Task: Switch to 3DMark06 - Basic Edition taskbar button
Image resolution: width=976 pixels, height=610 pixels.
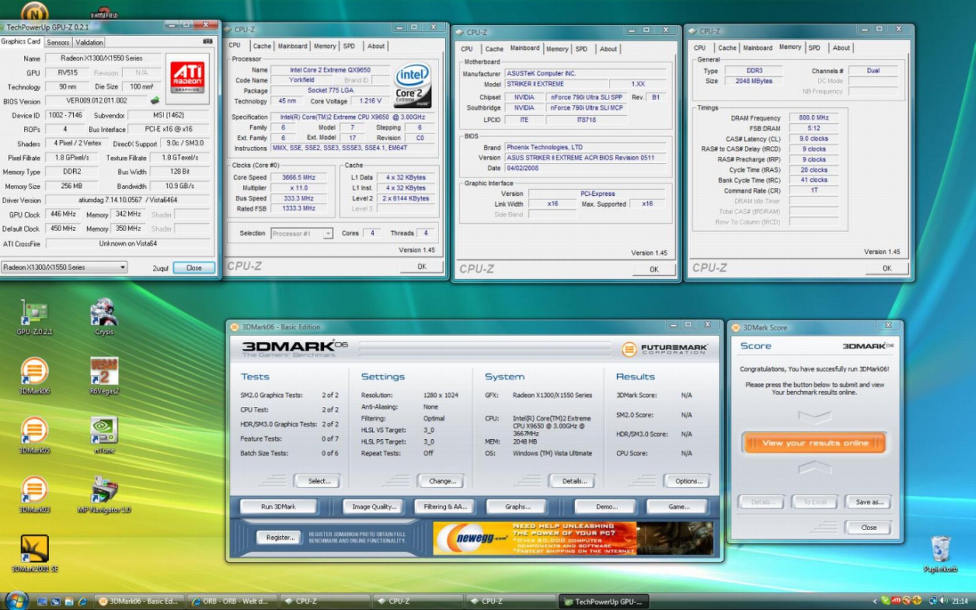Action: [x=139, y=601]
